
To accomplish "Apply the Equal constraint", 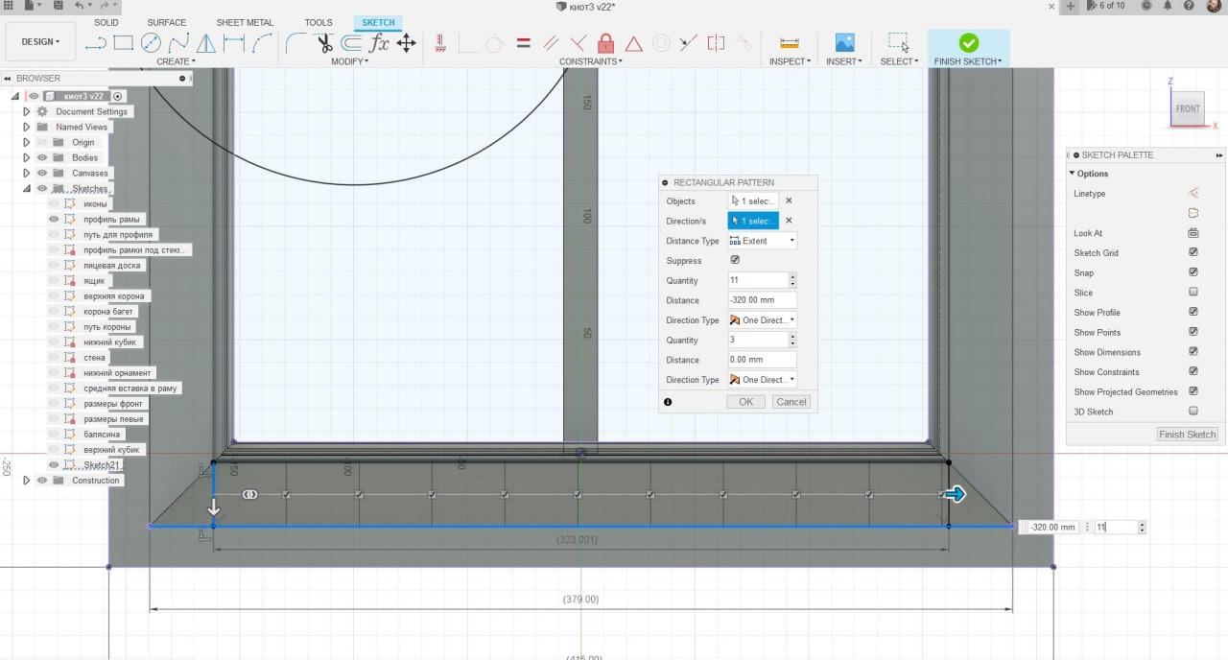I will tap(523, 42).
